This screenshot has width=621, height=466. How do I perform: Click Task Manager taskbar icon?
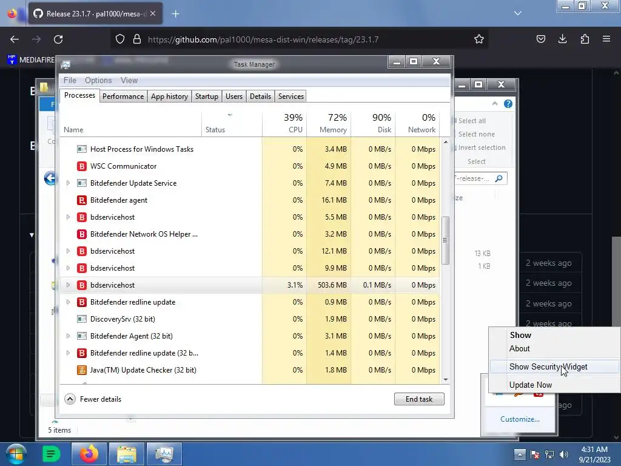[x=164, y=454]
